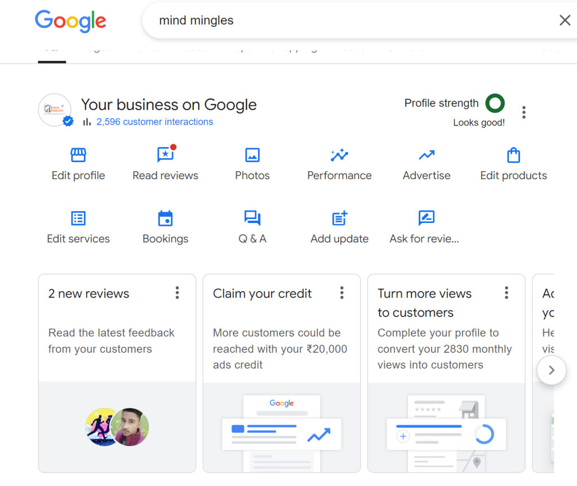Image resolution: width=577 pixels, height=486 pixels.
Task: Open the Edit profile storefront icon
Action: coord(78,155)
